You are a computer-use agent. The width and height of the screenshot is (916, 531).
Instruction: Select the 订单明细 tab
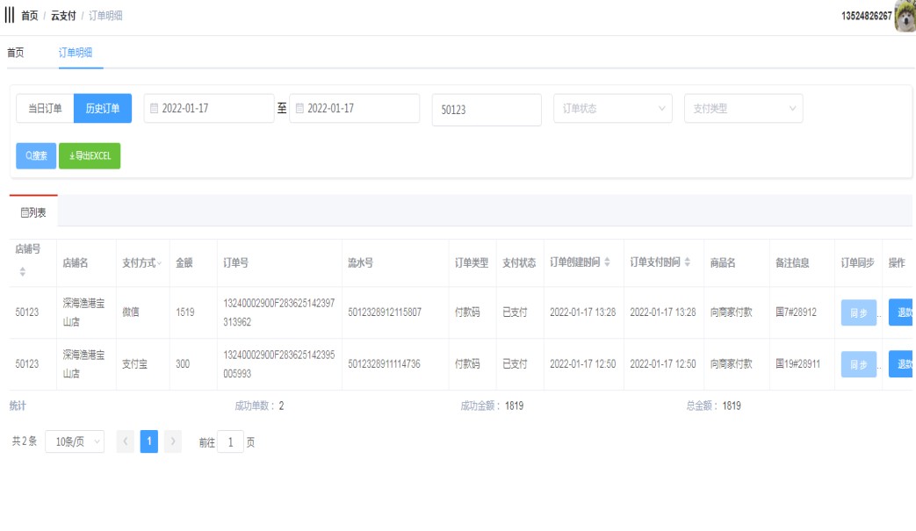[x=82, y=53]
